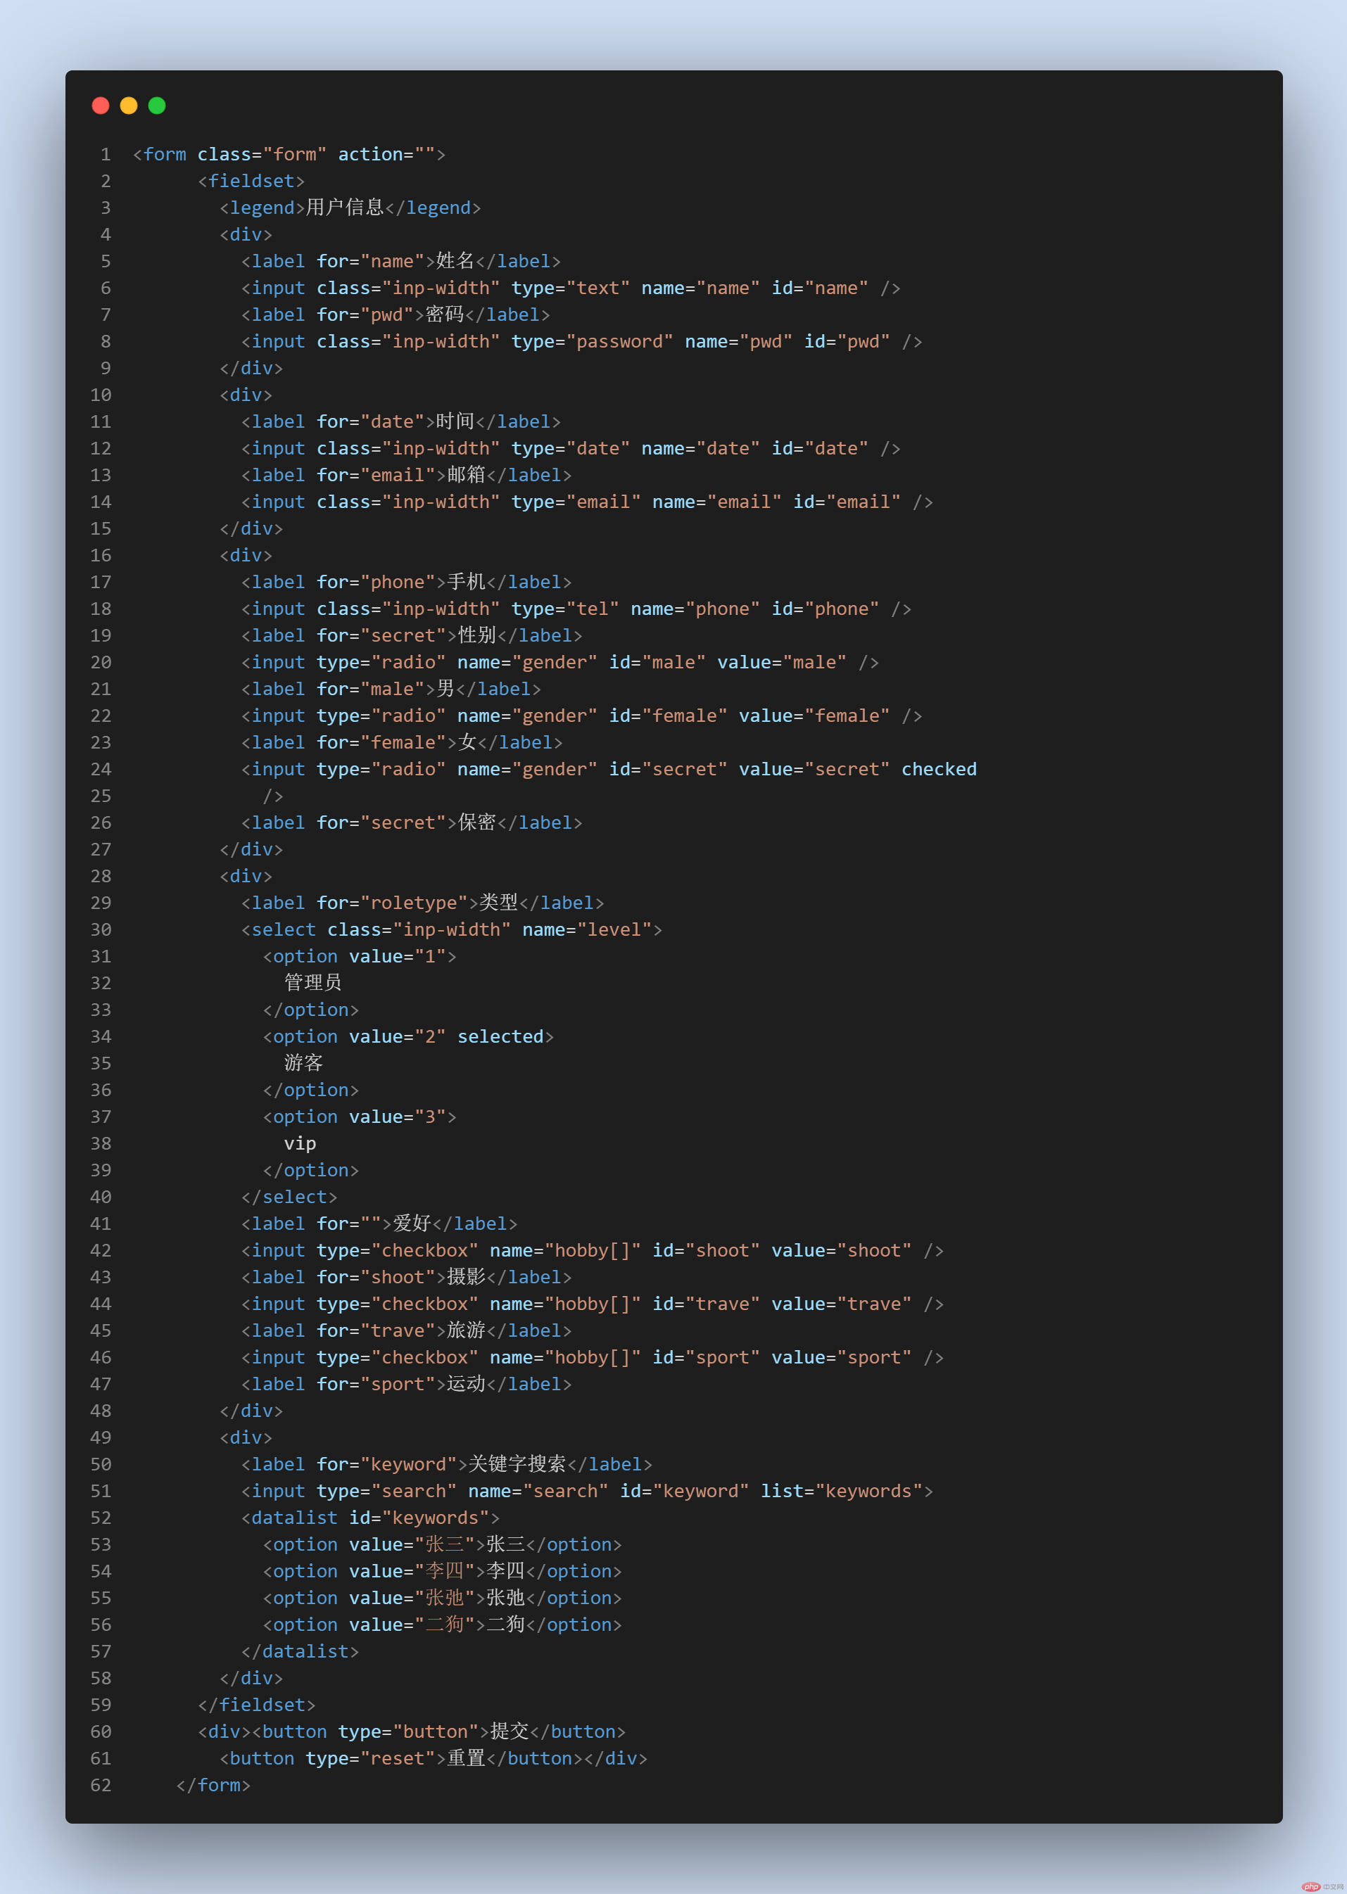This screenshot has height=1894, width=1347.
Task: Click type="date" on line 12
Action: click(x=571, y=449)
